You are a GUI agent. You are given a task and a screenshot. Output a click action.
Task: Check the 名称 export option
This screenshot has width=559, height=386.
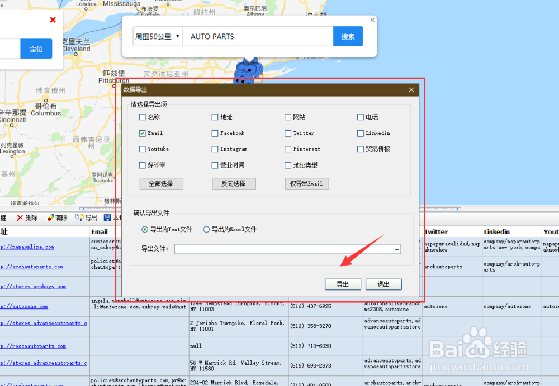pos(142,117)
